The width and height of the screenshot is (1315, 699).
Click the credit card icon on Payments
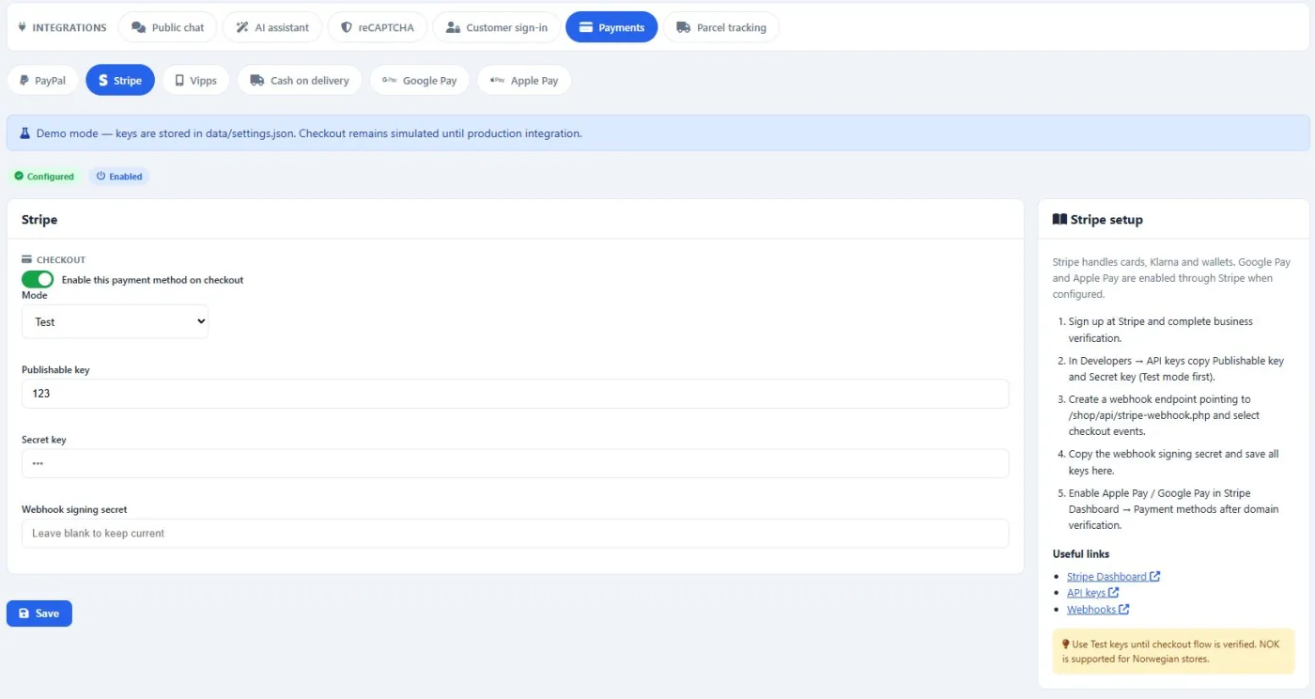[585, 27]
